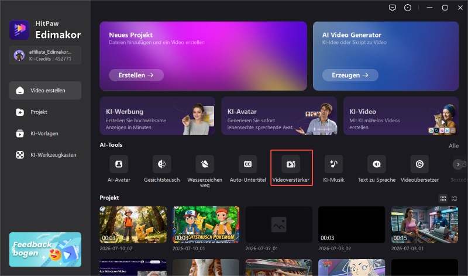Open the feedback message icon in title bar
Viewport: 468px width, 276px height.
(393, 8)
